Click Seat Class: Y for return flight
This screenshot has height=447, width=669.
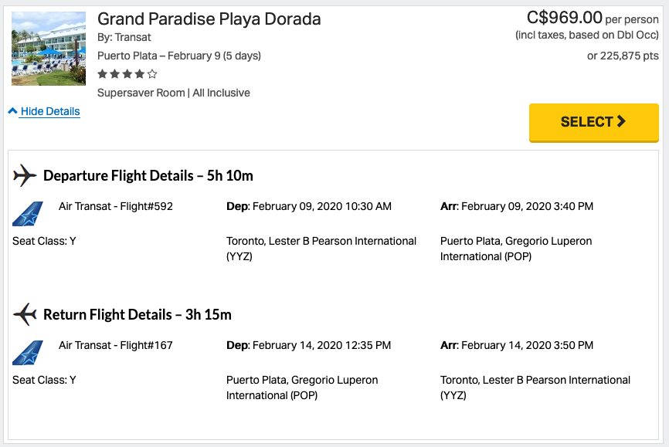tap(44, 381)
